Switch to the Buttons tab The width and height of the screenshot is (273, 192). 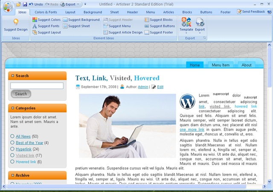pos(206,12)
